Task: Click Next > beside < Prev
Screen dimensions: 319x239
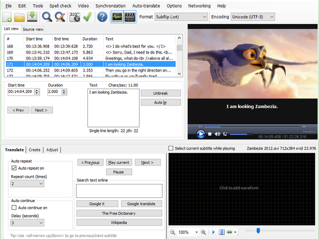Action: click(42, 110)
